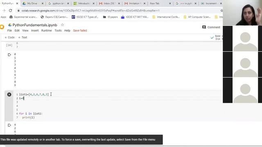Open International Conference bookmark folder
Image resolution: width=262 pixels, height=147 pixels.
pos(166,17)
